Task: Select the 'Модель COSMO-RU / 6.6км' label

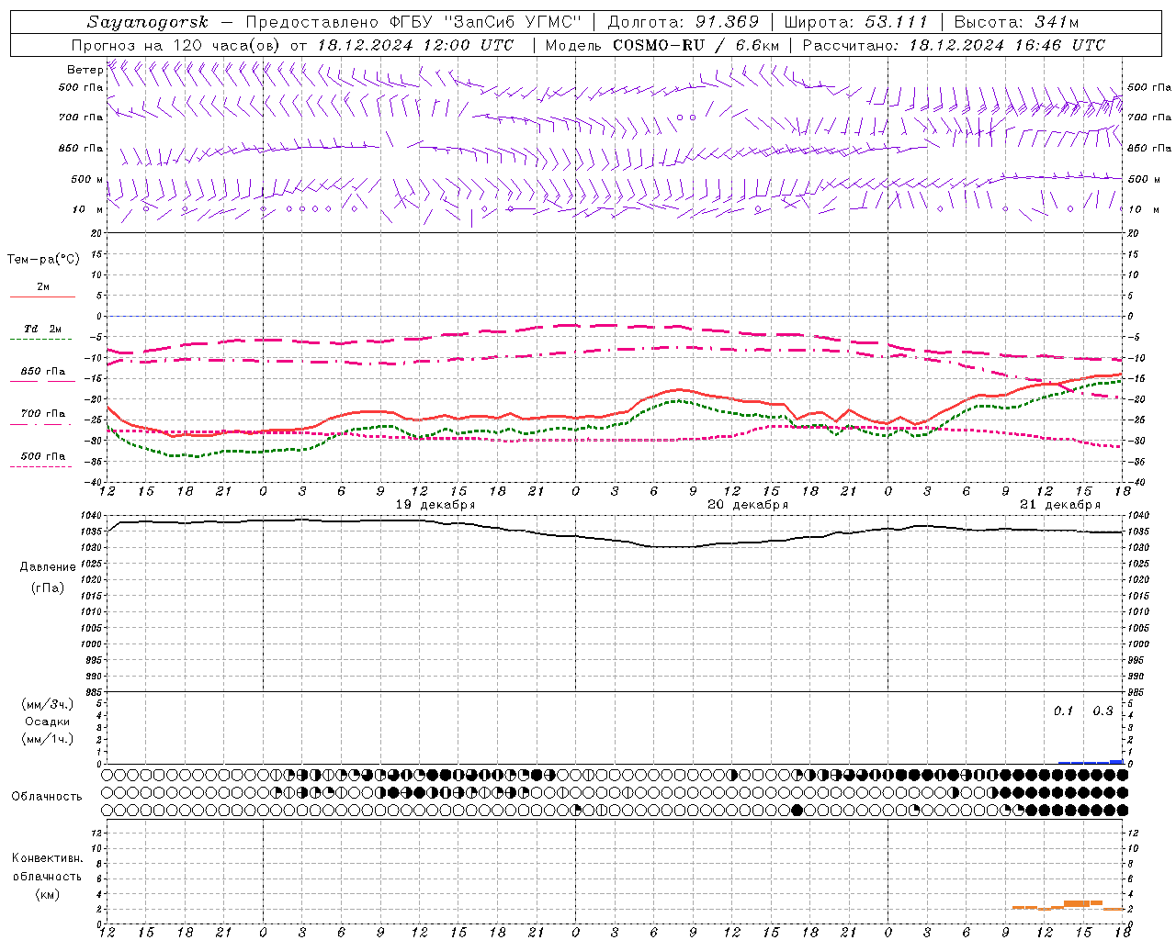Action: pyautogui.click(x=662, y=45)
